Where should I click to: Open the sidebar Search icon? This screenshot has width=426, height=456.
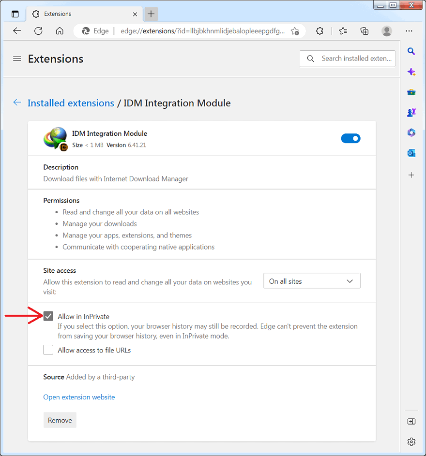pos(411,51)
